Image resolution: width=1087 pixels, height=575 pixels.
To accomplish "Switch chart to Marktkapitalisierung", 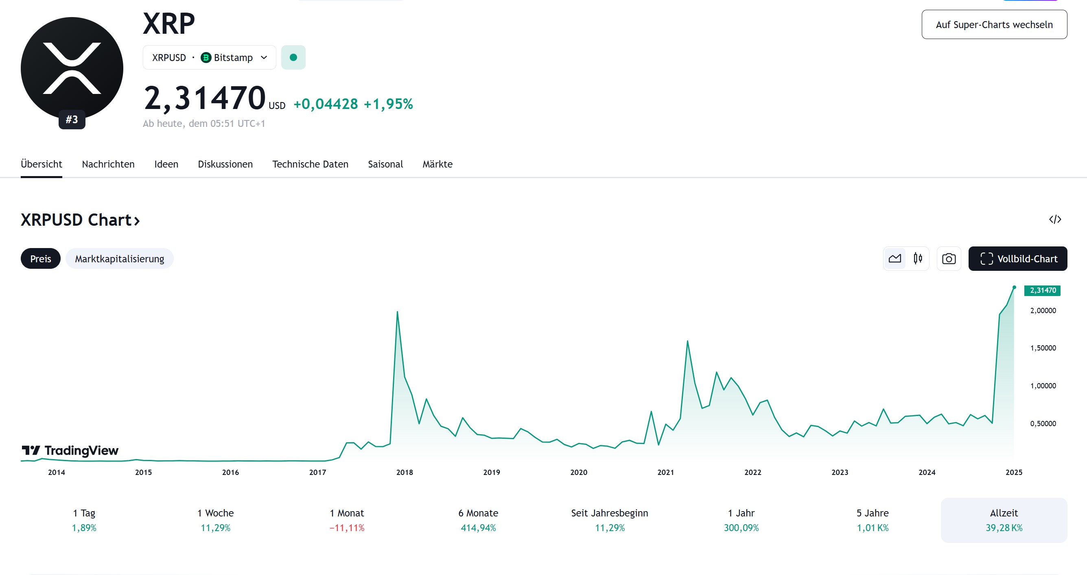I will (x=119, y=258).
